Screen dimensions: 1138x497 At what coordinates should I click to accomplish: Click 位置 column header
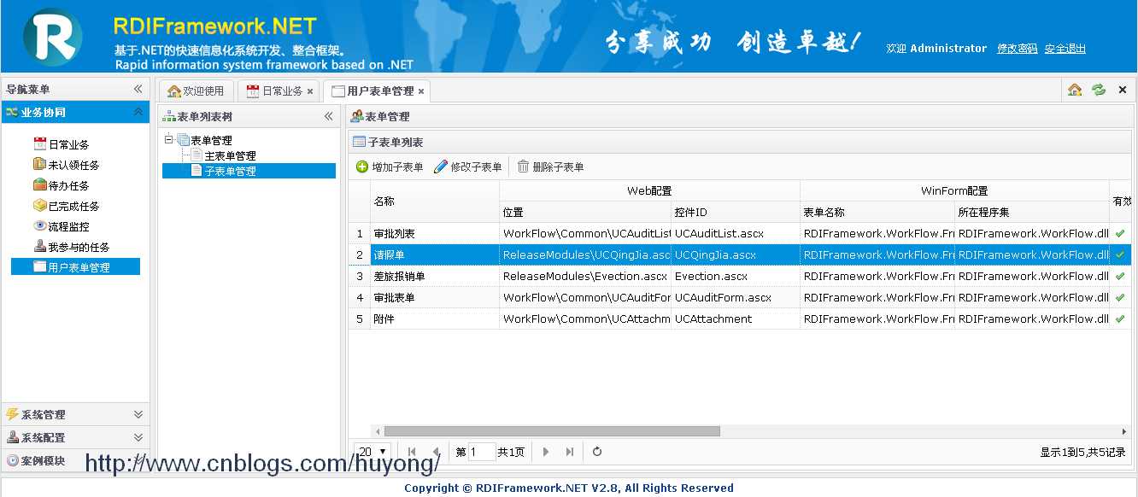click(585, 212)
